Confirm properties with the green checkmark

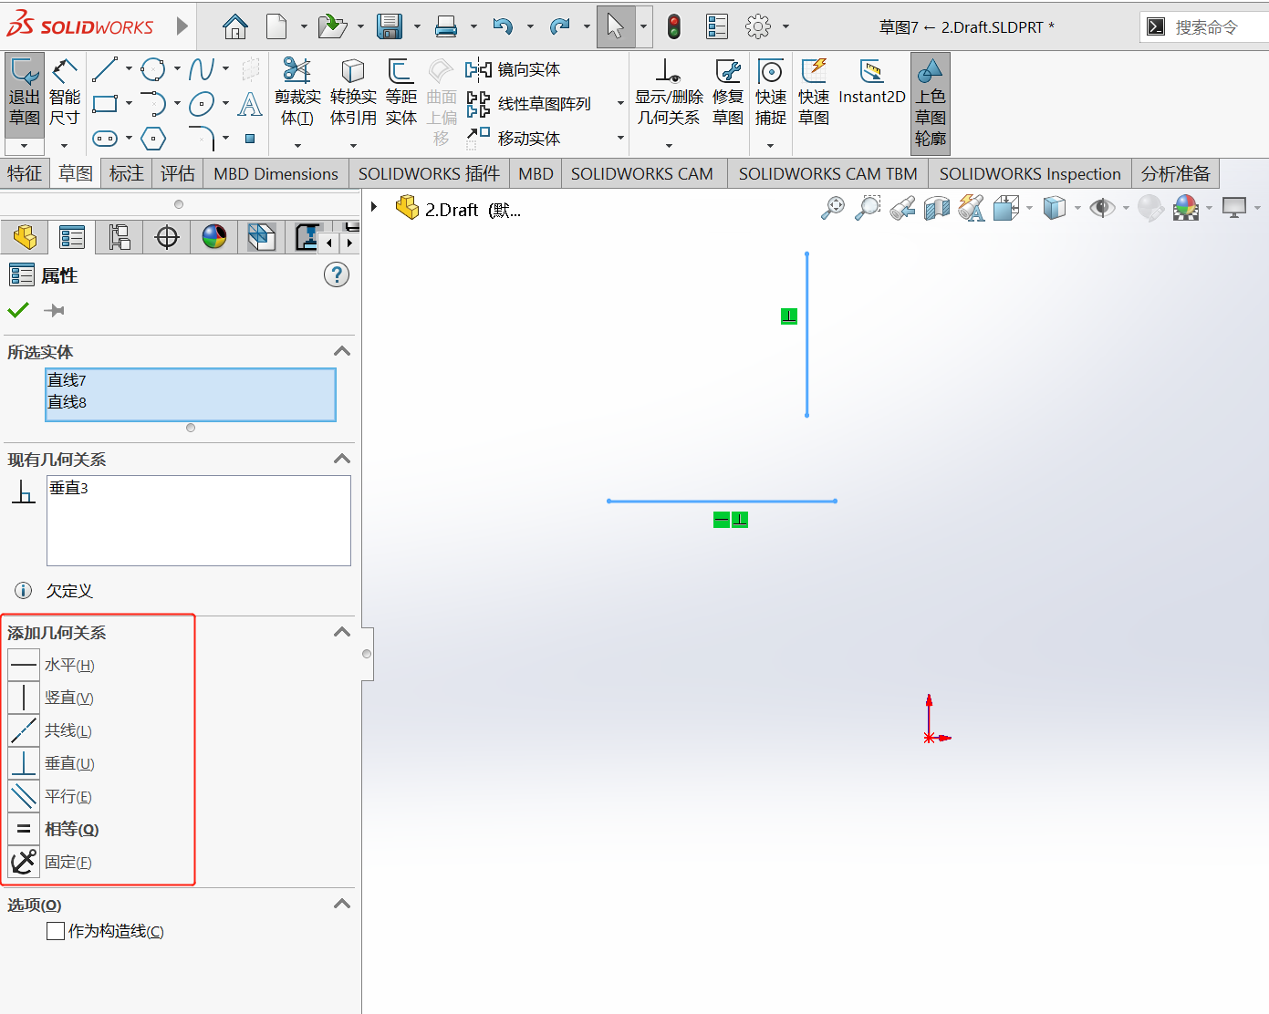coord(18,310)
